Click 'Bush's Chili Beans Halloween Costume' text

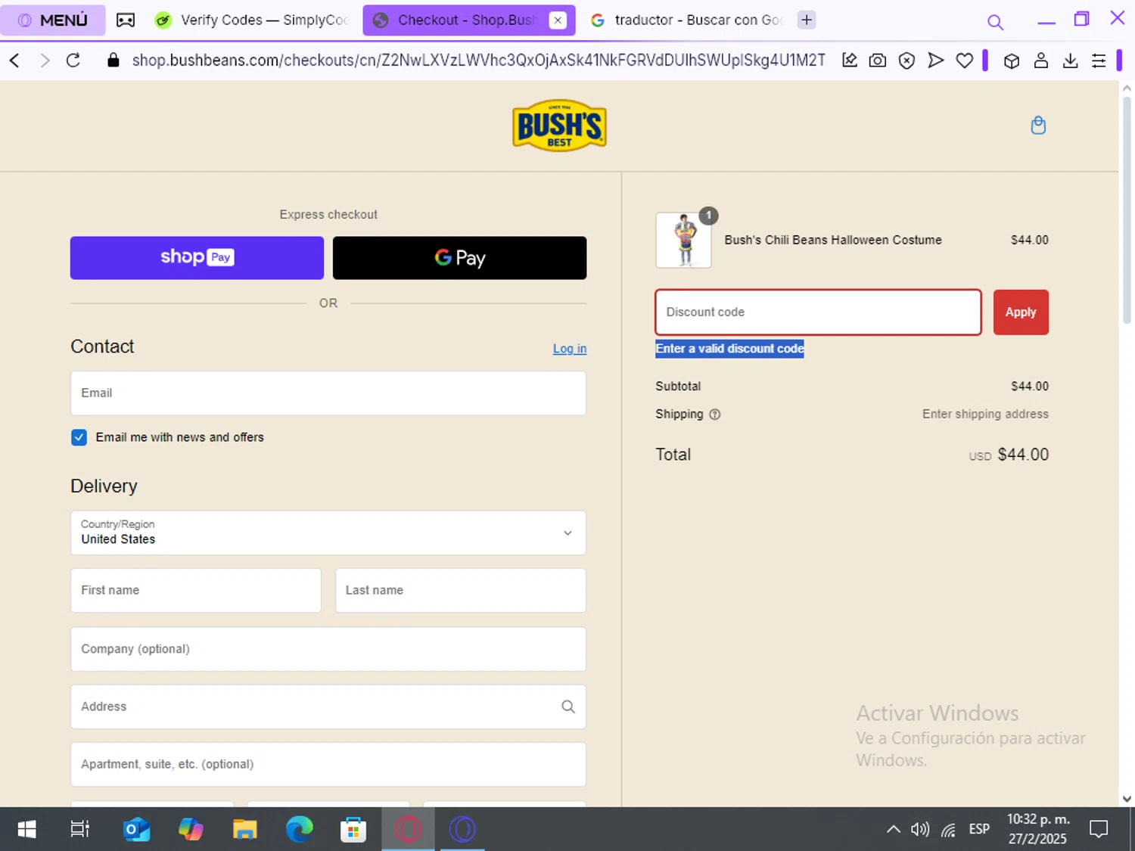click(833, 240)
